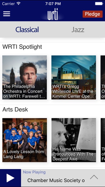
Task: Select the Chamber Music Society now playing title
Action: pos(56,180)
